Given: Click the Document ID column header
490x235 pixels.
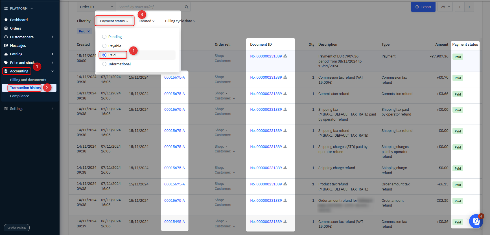Looking at the screenshot, I should [261, 44].
